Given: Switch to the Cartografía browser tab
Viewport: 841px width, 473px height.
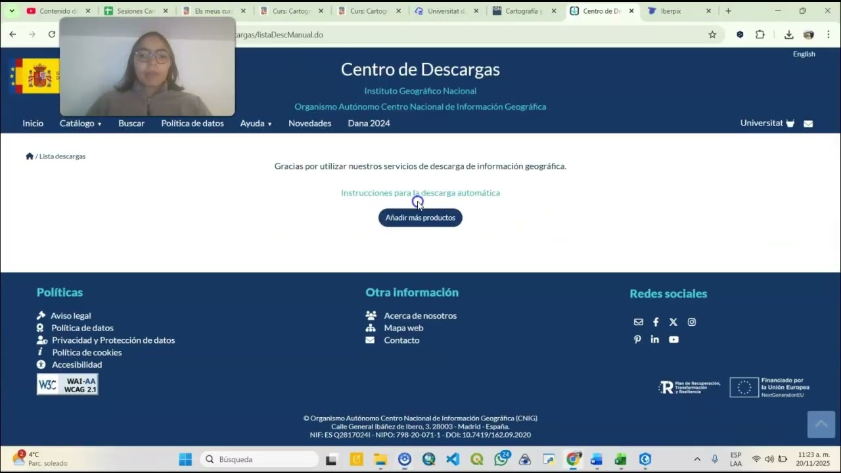Looking at the screenshot, I should (524, 11).
